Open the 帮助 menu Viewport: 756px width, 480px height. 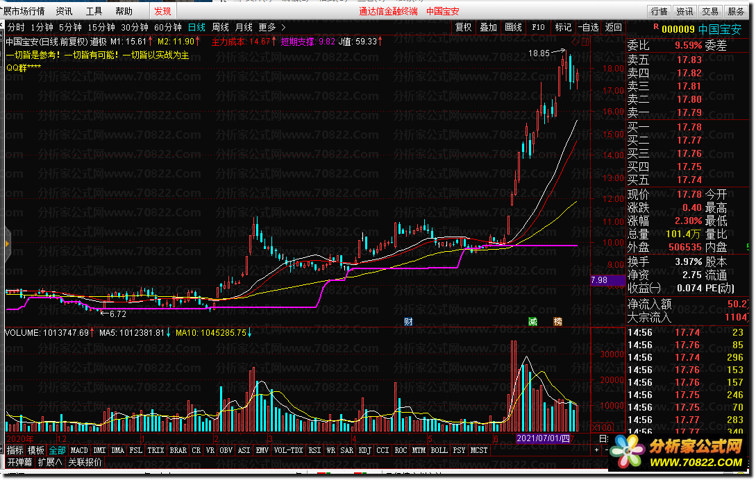tap(124, 11)
